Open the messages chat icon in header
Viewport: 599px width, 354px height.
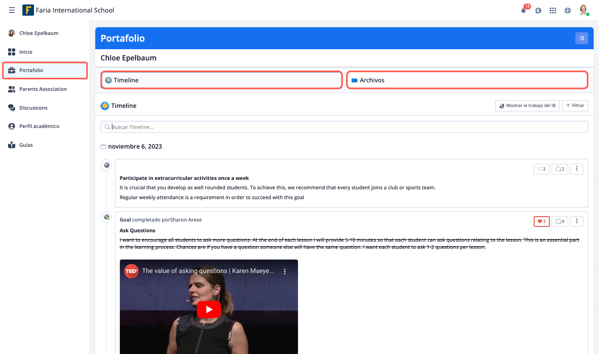click(x=538, y=10)
